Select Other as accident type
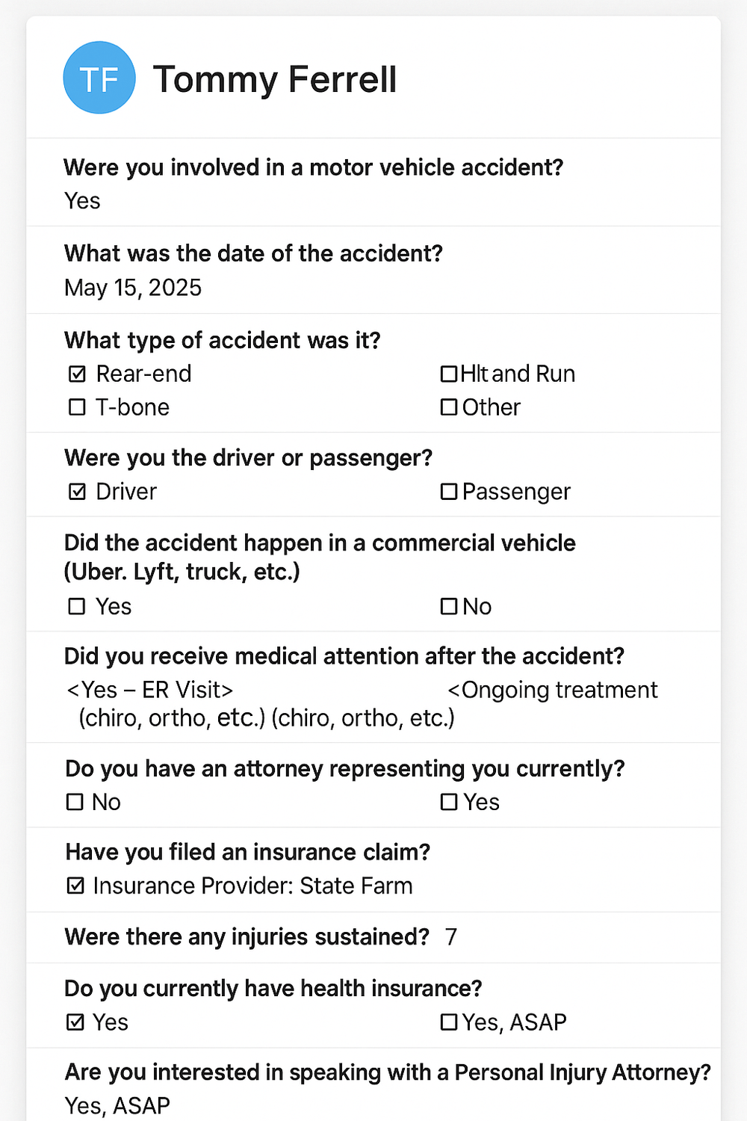The width and height of the screenshot is (747, 1121). pos(448,407)
